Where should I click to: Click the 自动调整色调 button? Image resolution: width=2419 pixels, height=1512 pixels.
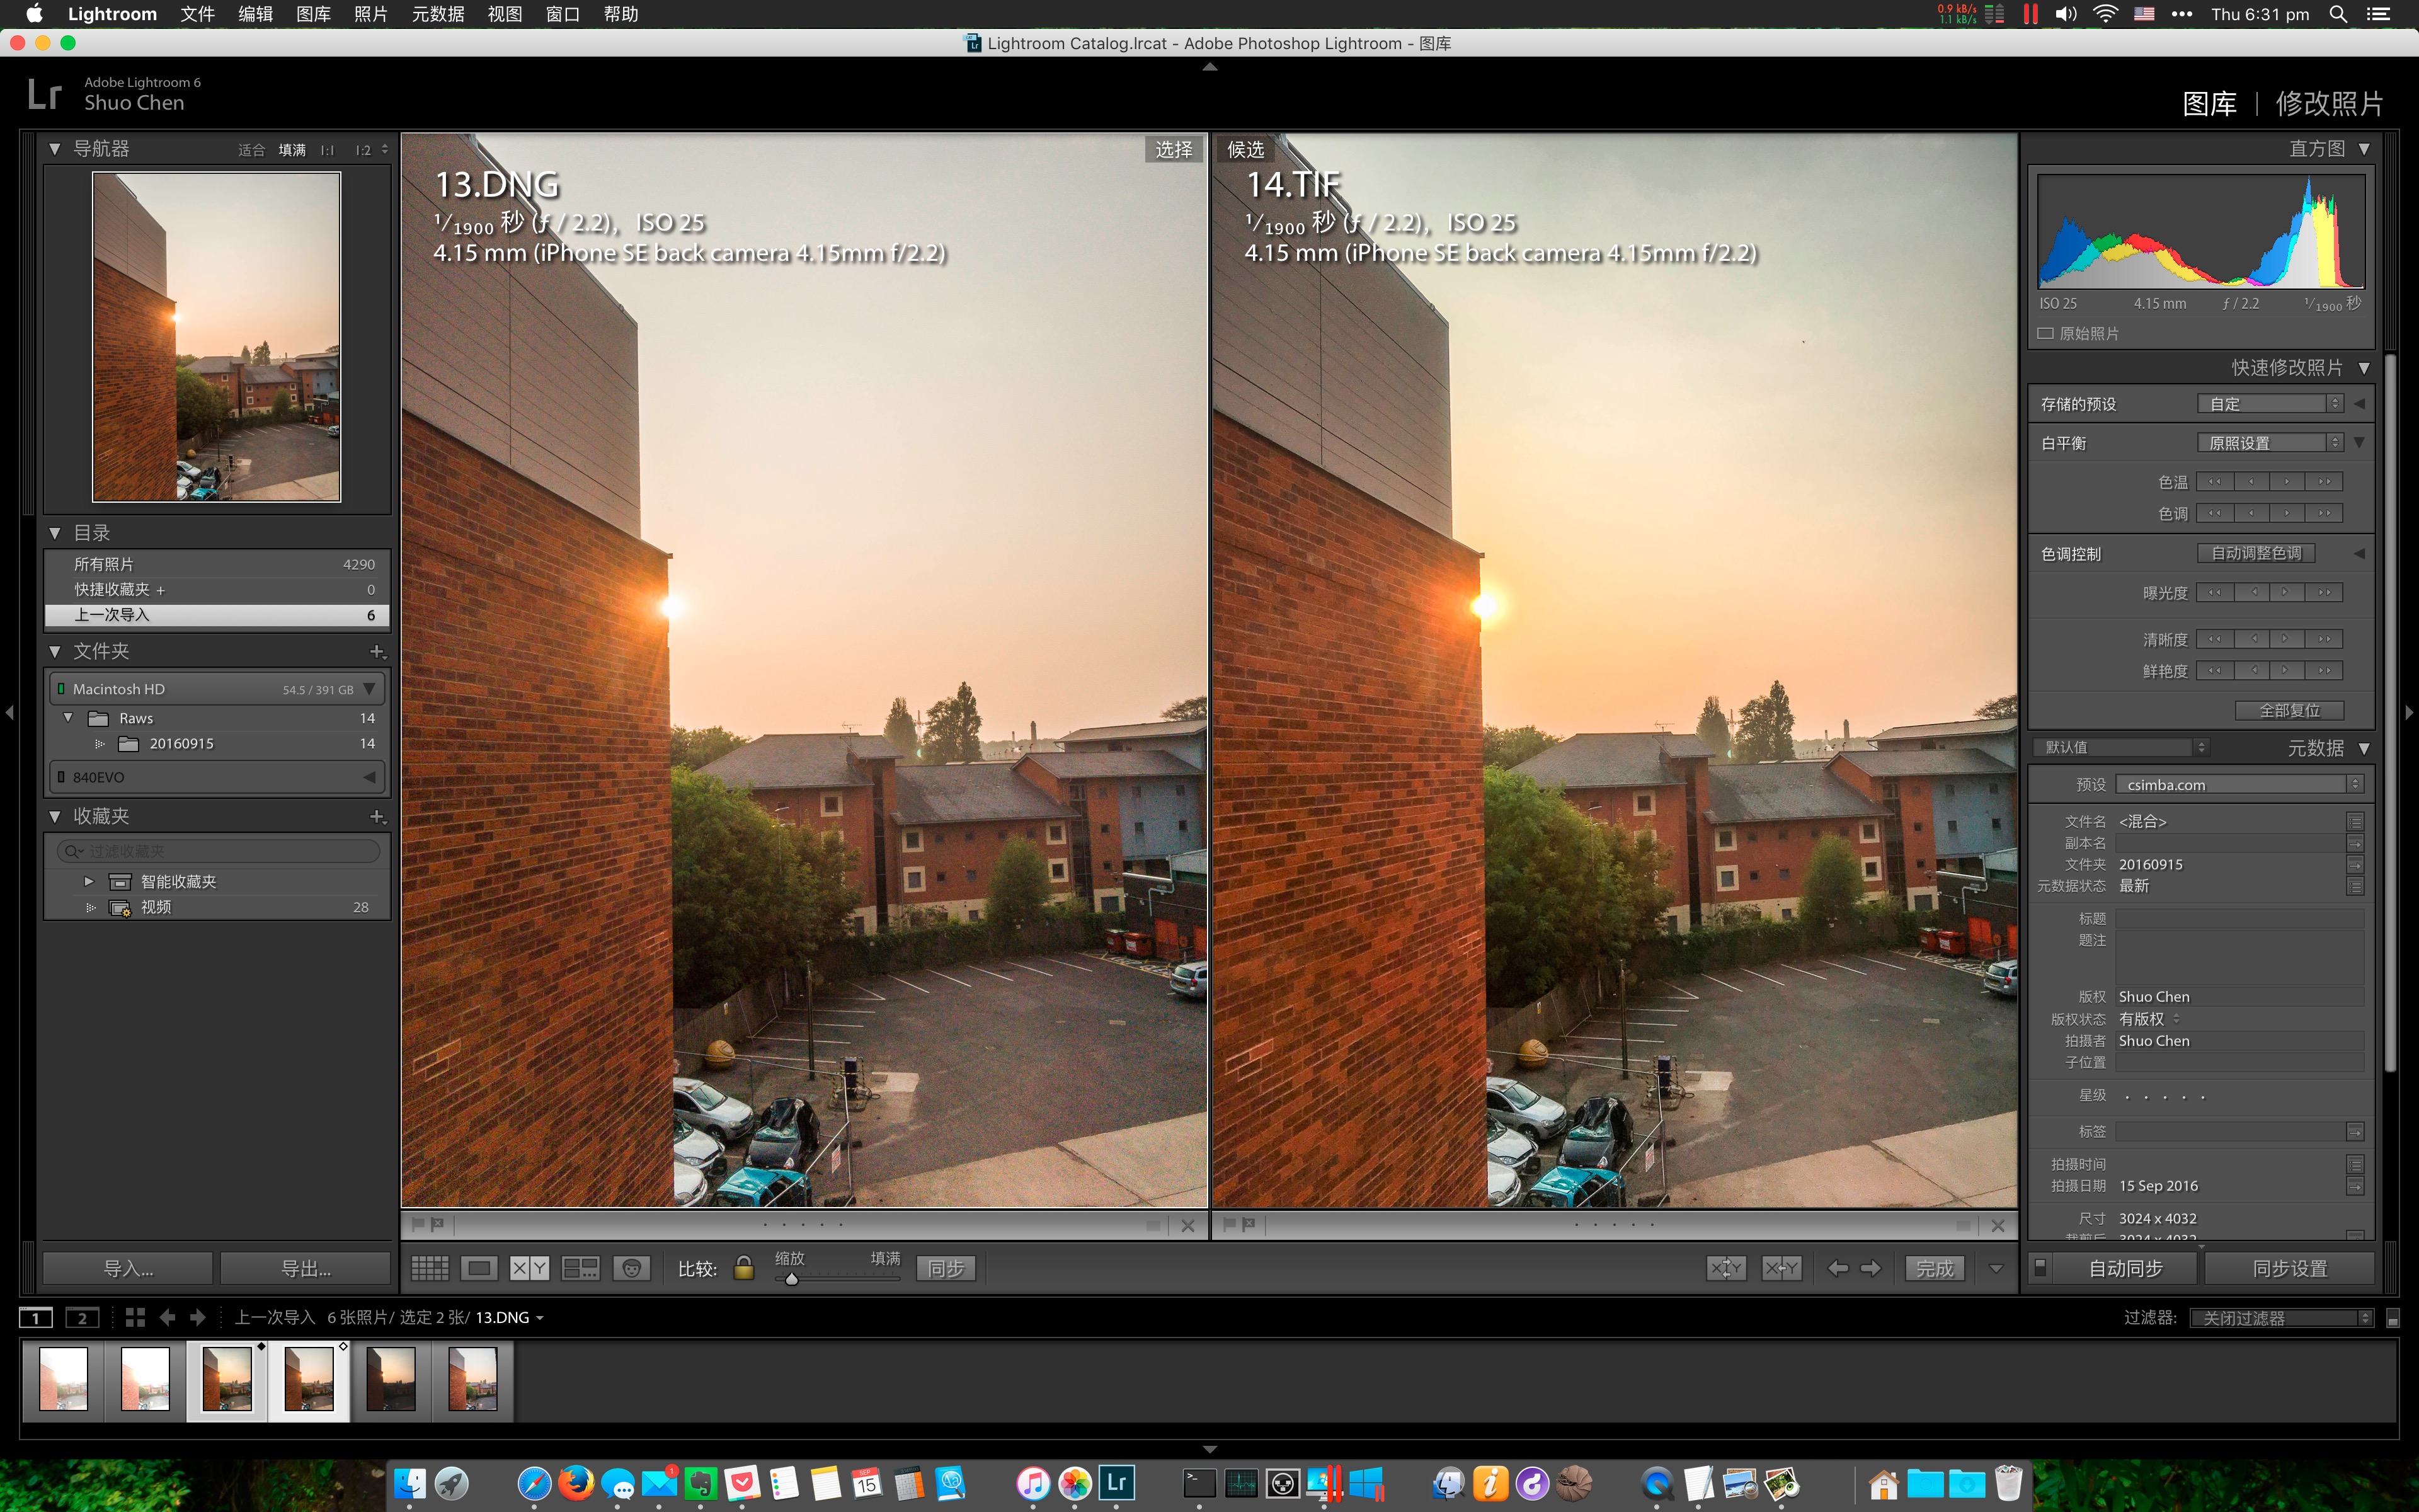[x=2256, y=553]
